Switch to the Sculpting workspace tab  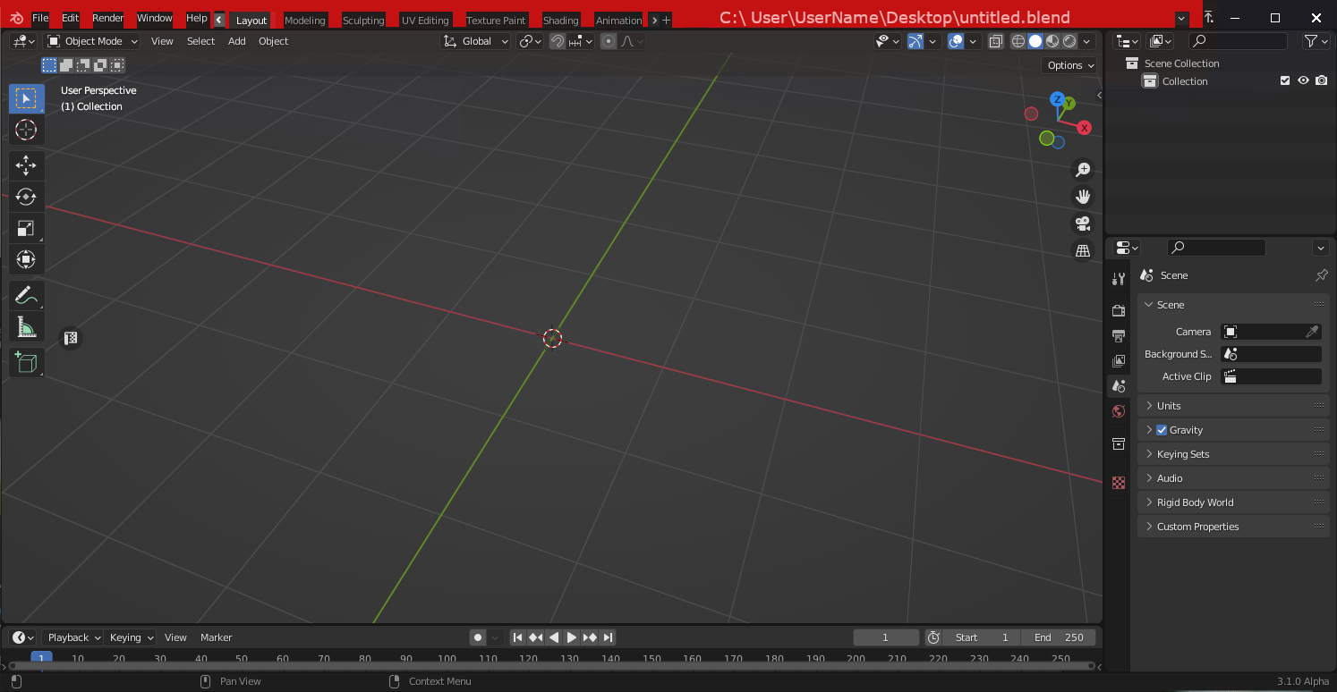point(363,20)
